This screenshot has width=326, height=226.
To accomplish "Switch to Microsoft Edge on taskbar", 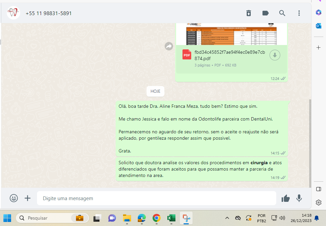I will coord(141,218).
